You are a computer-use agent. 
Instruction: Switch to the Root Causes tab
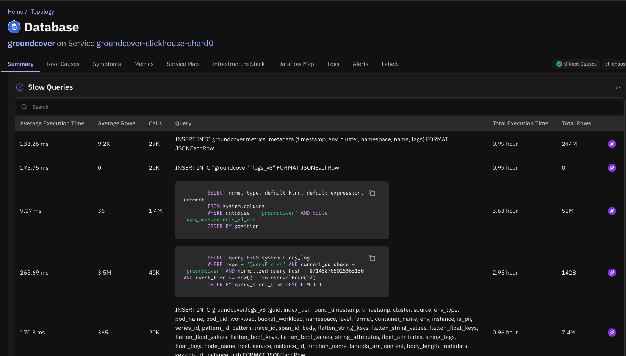pos(63,64)
